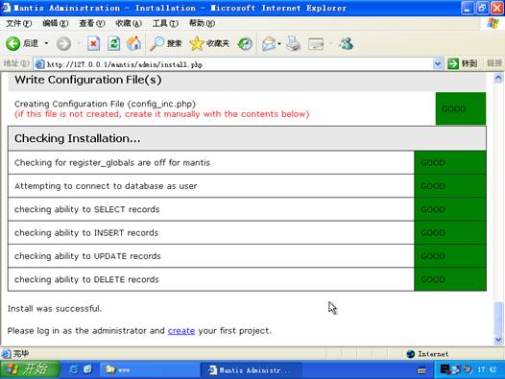This screenshot has width=505, height=379.
Task: Click Internet Explorer quick launch icon
Action: [x=73, y=369]
